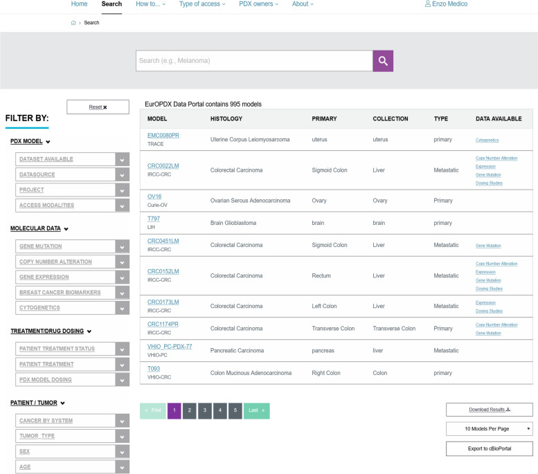Open the How to... menu
The width and height of the screenshot is (538, 474).
click(151, 3)
